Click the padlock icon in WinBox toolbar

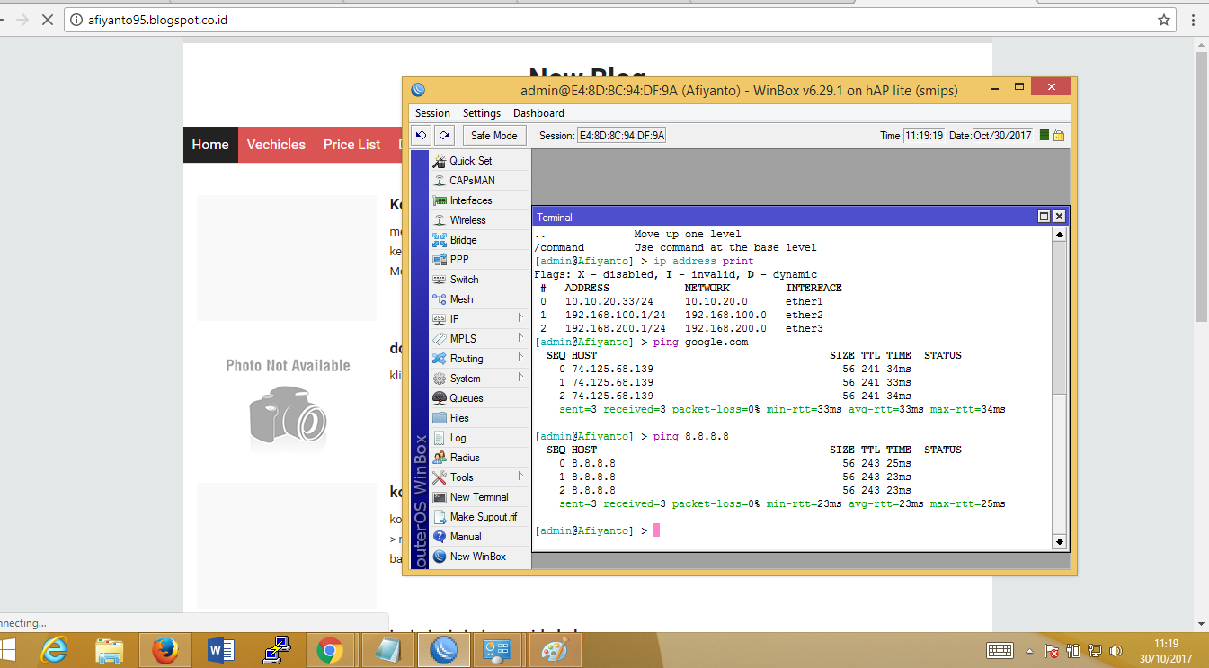1059,135
